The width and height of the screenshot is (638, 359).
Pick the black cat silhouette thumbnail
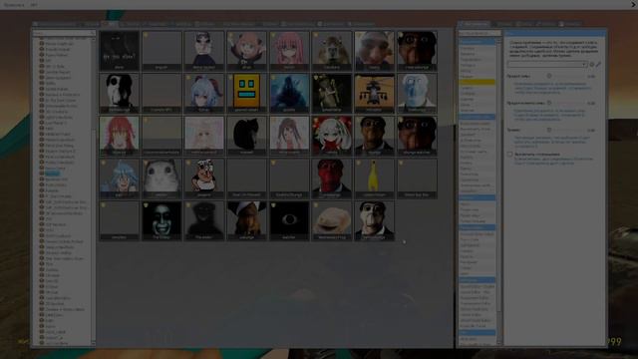[x=246, y=136]
